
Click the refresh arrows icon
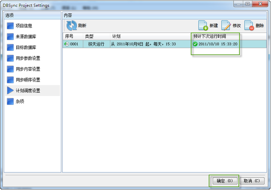(72, 26)
